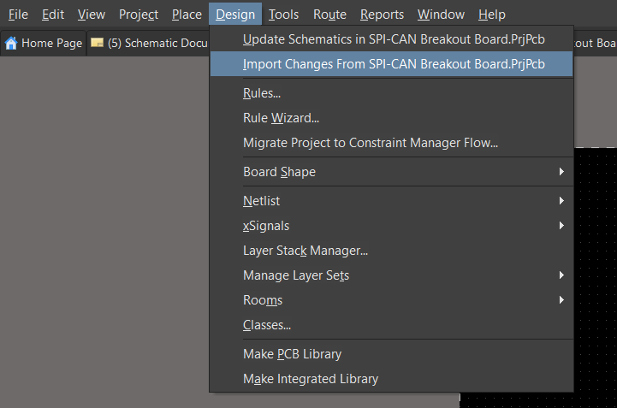
Task: Open the Rules... dialog
Action: 392,93
